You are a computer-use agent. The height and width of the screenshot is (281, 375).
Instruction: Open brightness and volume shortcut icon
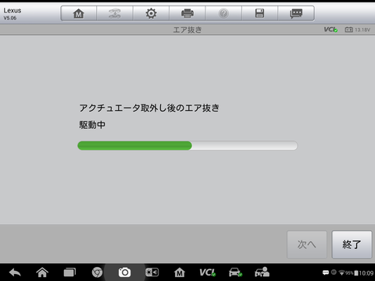coord(152,272)
